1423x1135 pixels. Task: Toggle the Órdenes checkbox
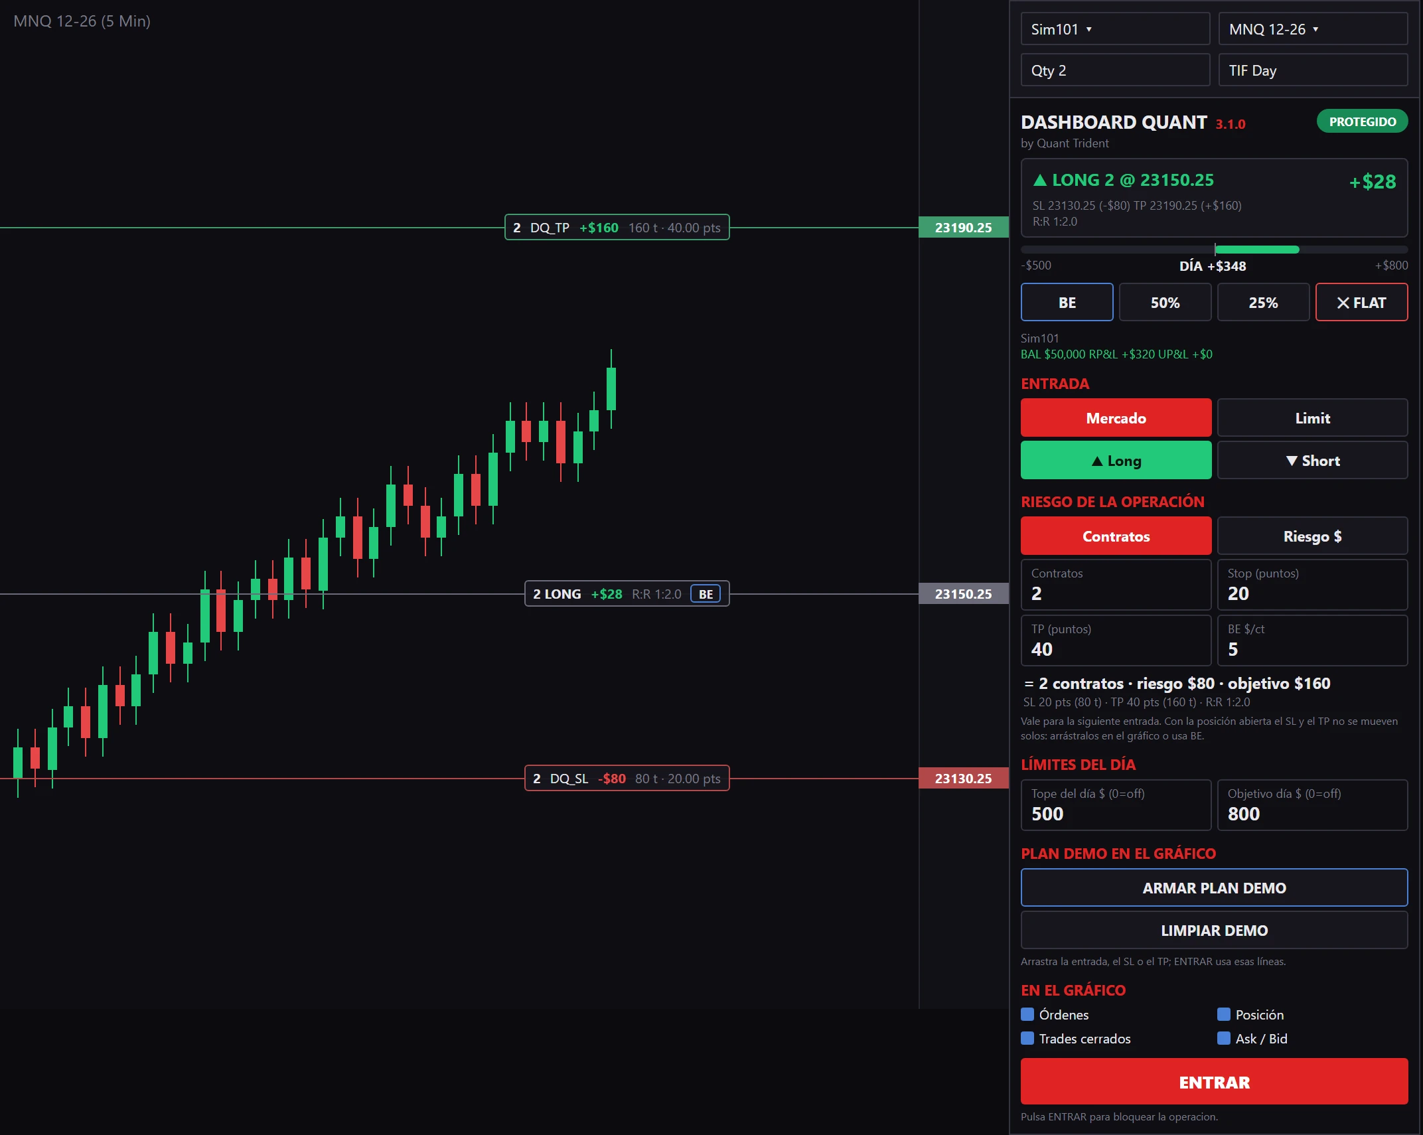pyautogui.click(x=1027, y=1014)
